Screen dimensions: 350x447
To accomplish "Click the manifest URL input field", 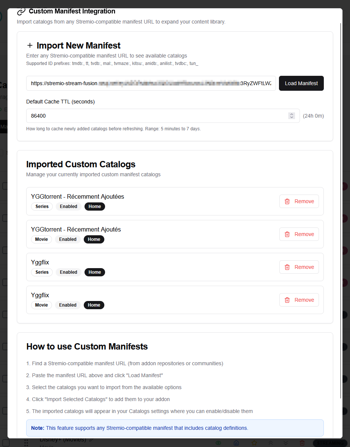I will (x=150, y=83).
